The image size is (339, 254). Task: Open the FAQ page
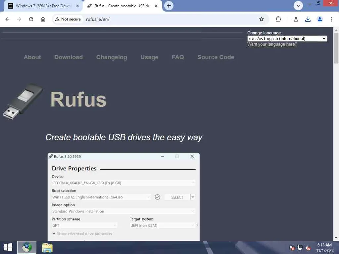click(x=178, y=57)
